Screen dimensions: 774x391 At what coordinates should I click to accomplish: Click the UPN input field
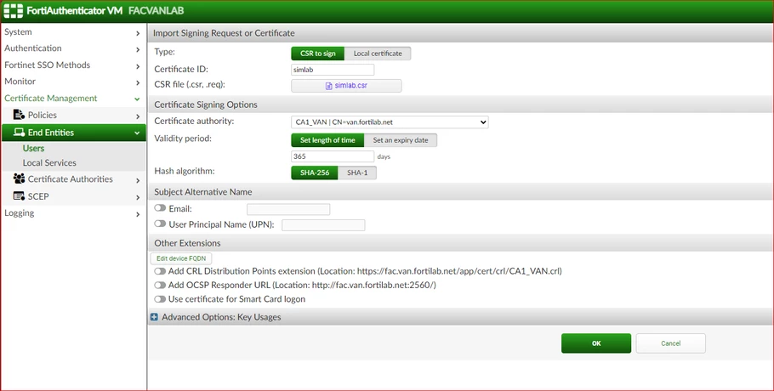point(323,225)
